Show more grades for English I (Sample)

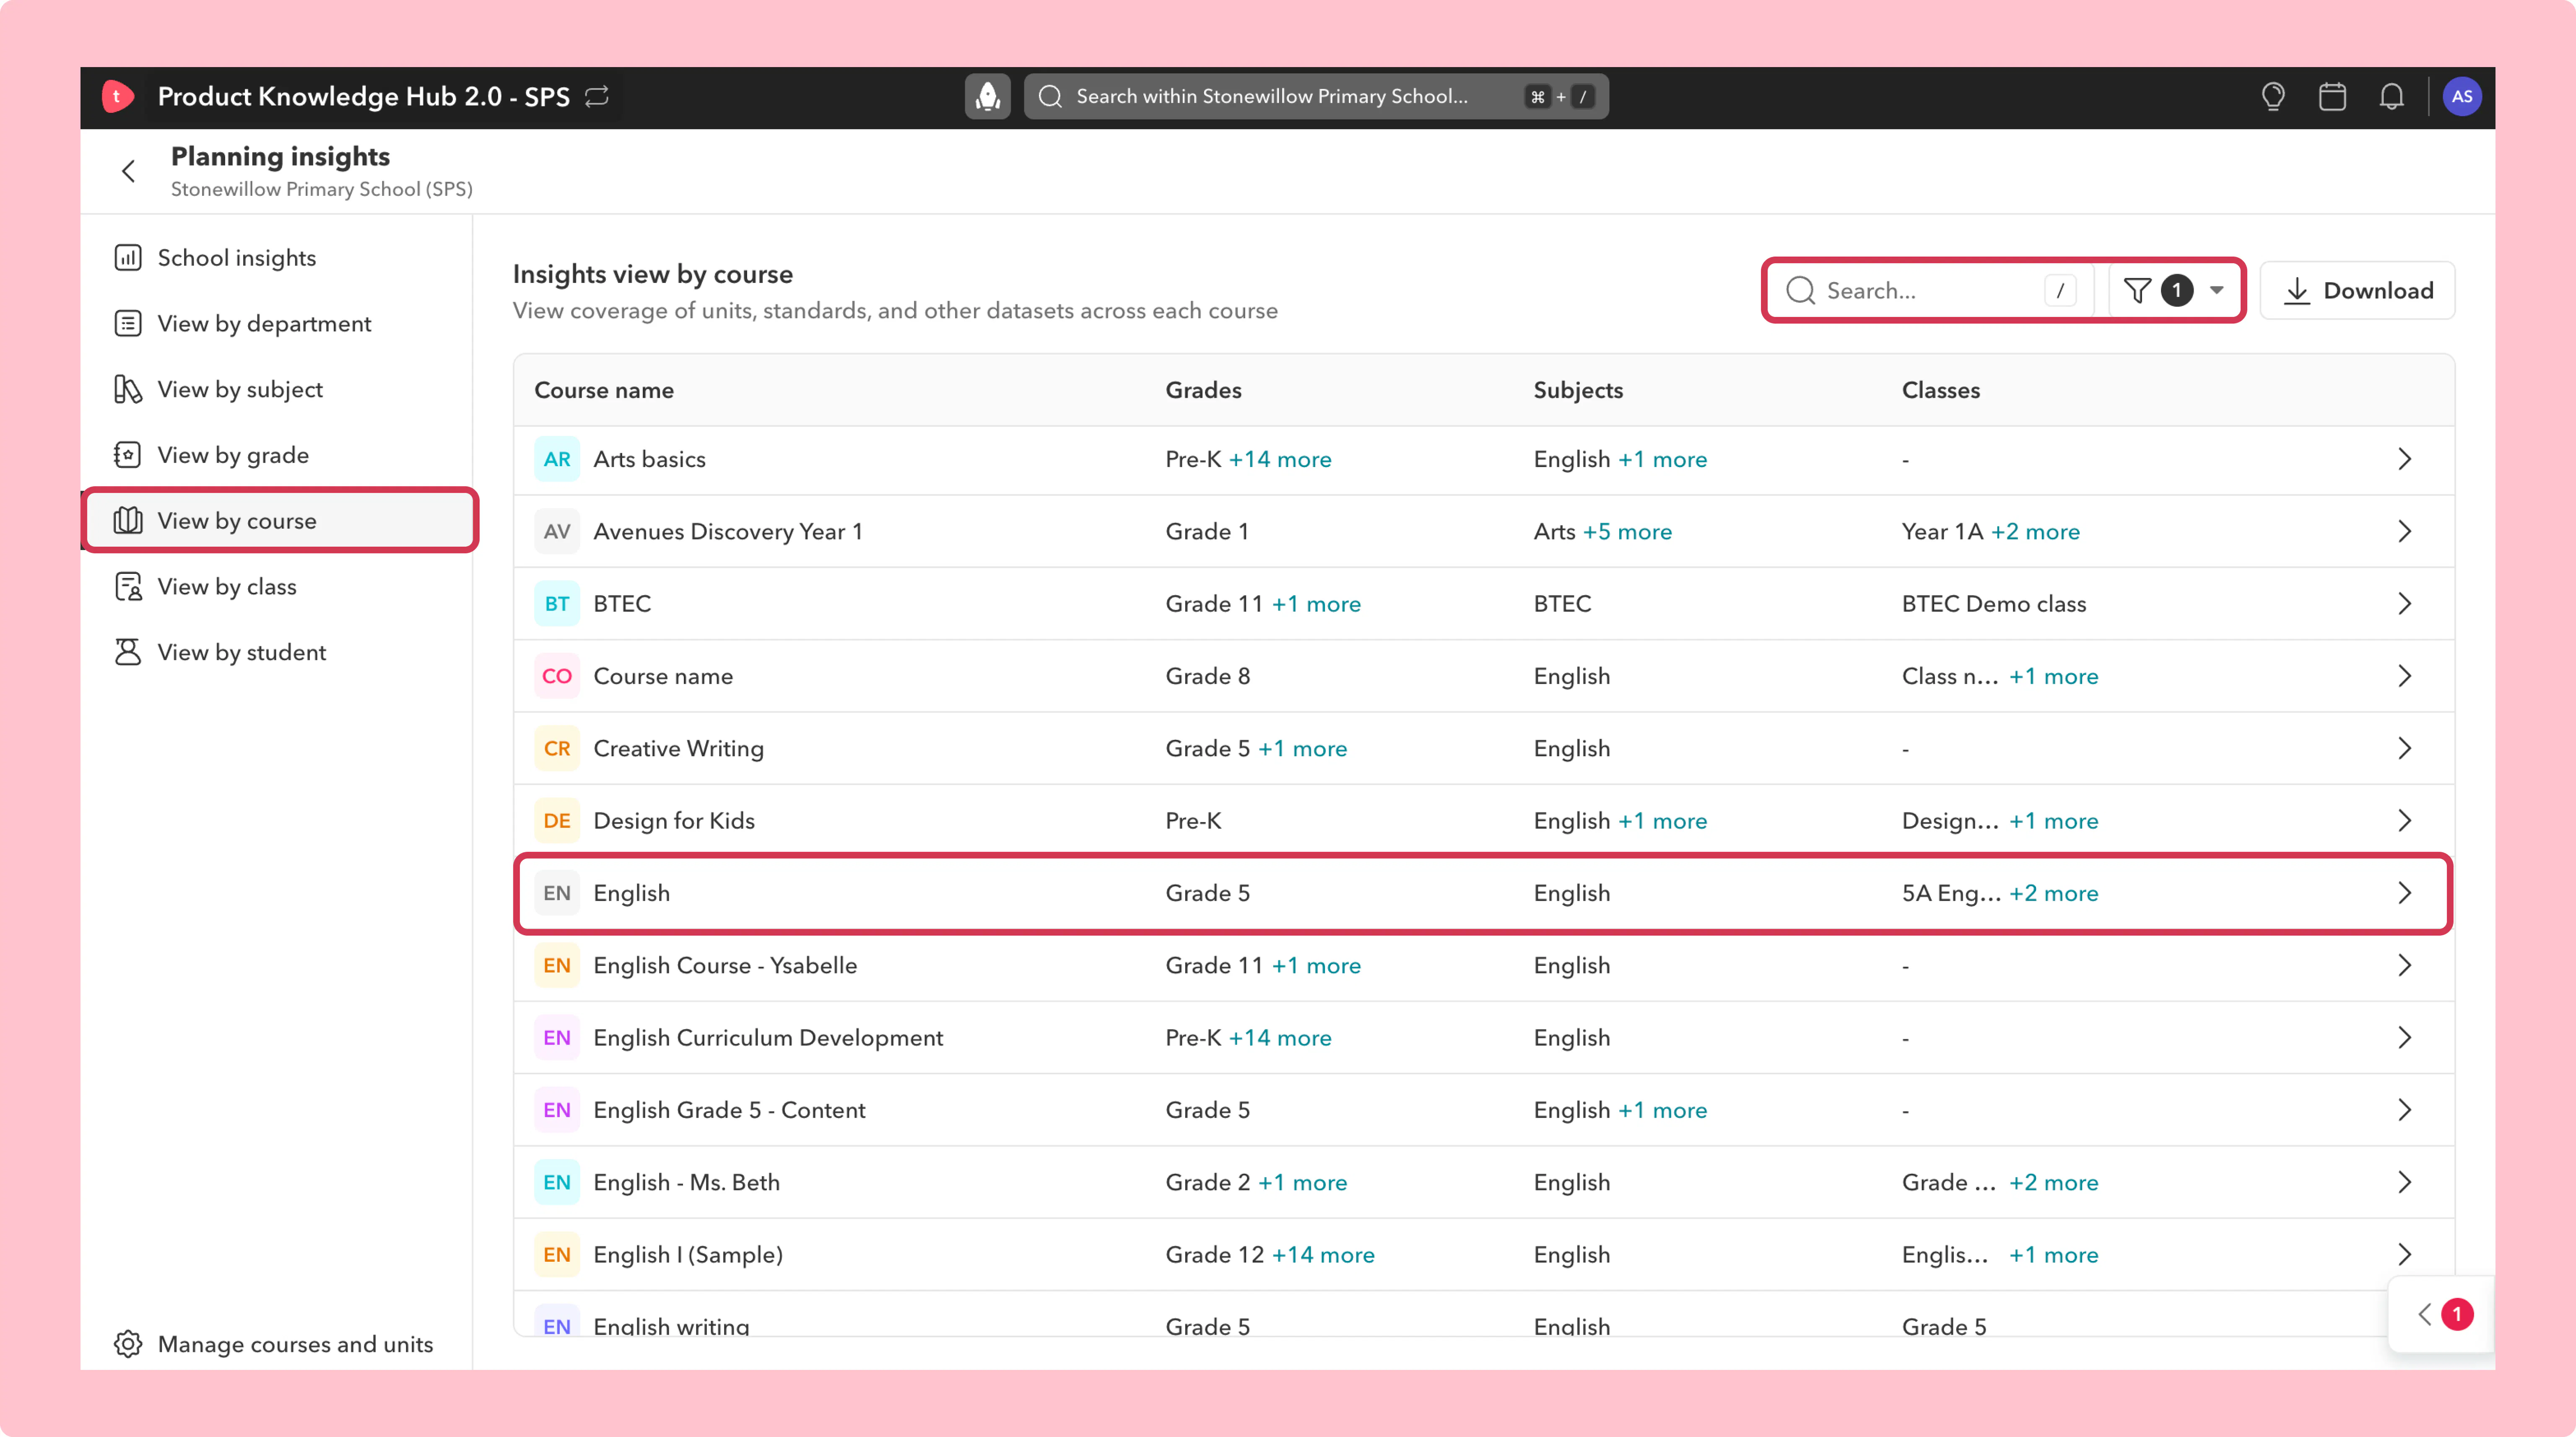pos(1323,1255)
